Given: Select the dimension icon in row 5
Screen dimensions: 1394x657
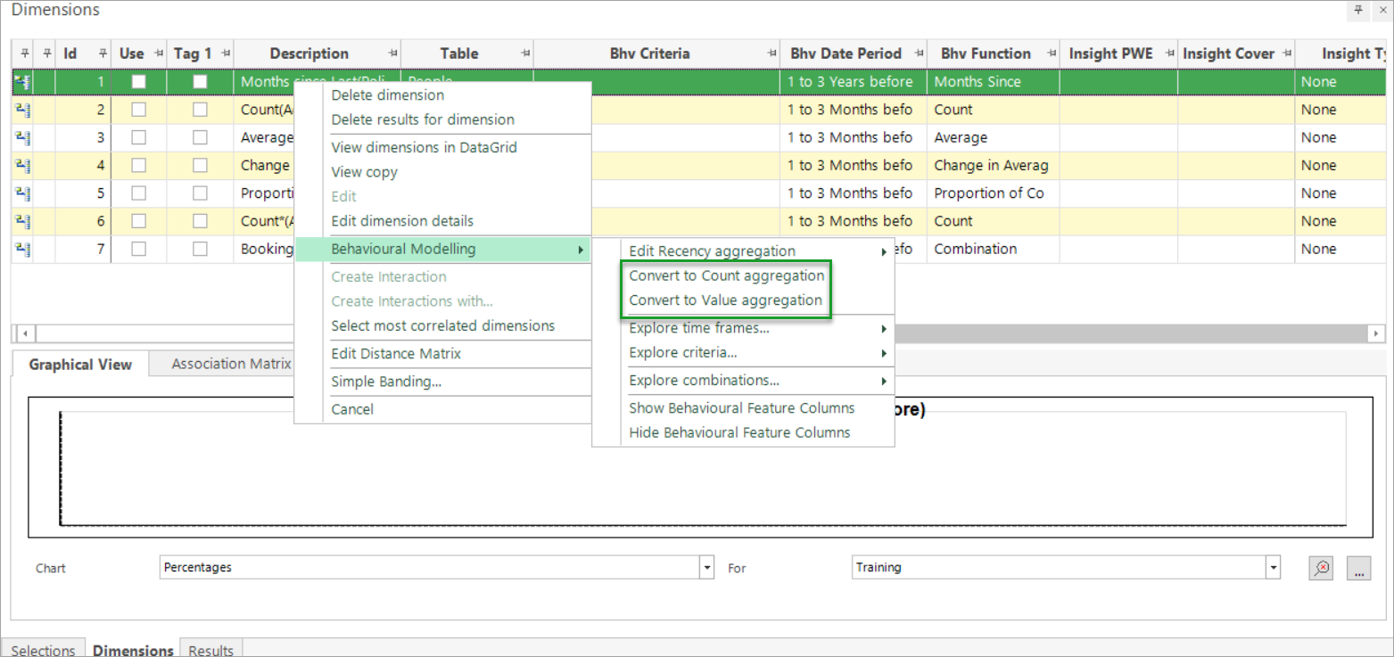Looking at the screenshot, I should pos(21,193).
